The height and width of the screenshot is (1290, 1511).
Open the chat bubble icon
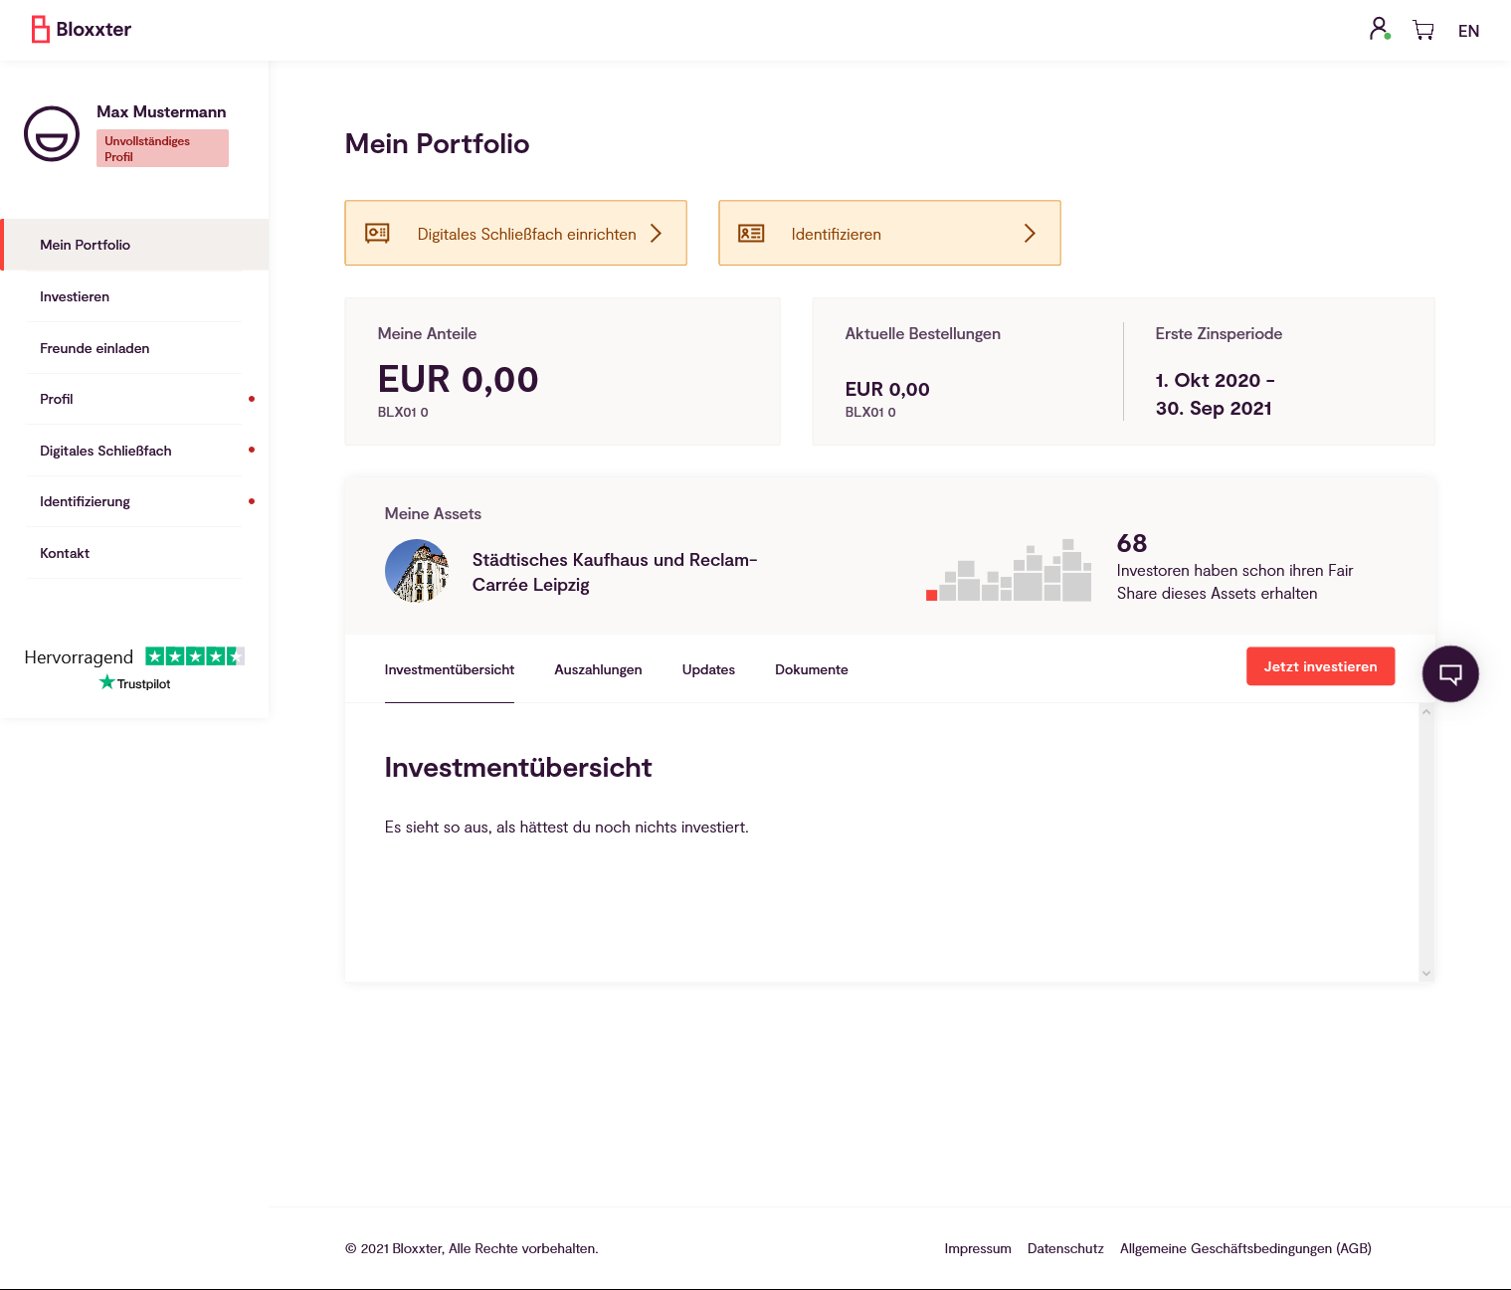tap(1450, 674)
